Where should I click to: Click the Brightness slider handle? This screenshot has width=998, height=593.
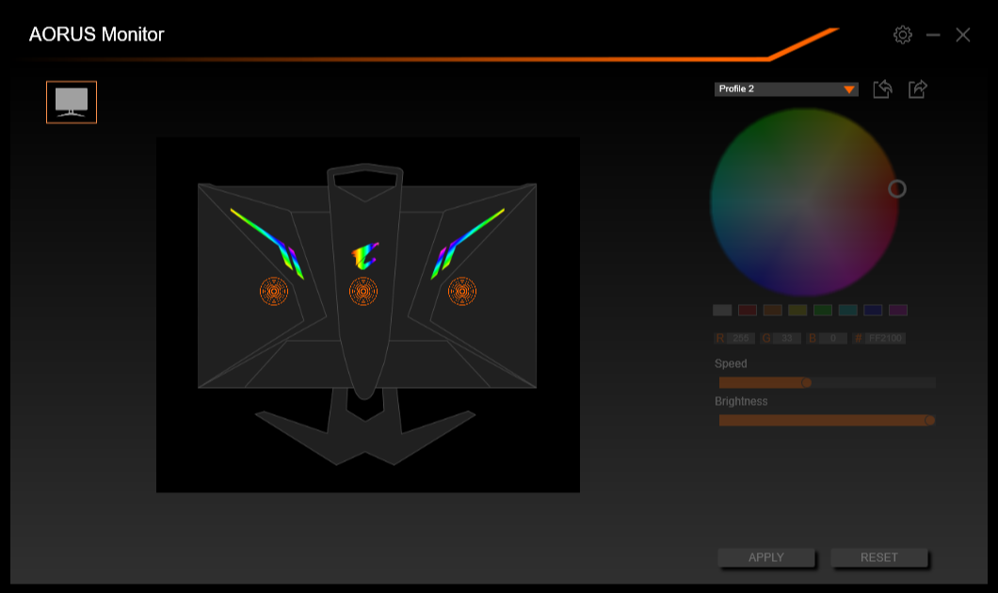pyautogui.click(x=930, y=420)
